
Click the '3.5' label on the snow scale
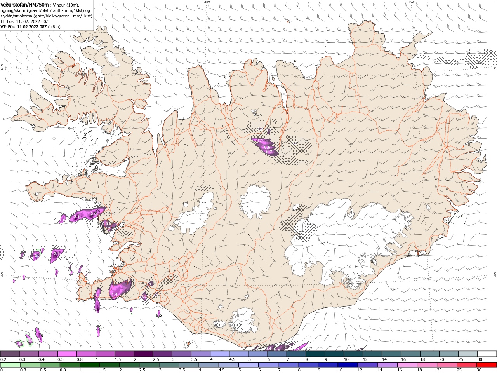pos(194,359)
